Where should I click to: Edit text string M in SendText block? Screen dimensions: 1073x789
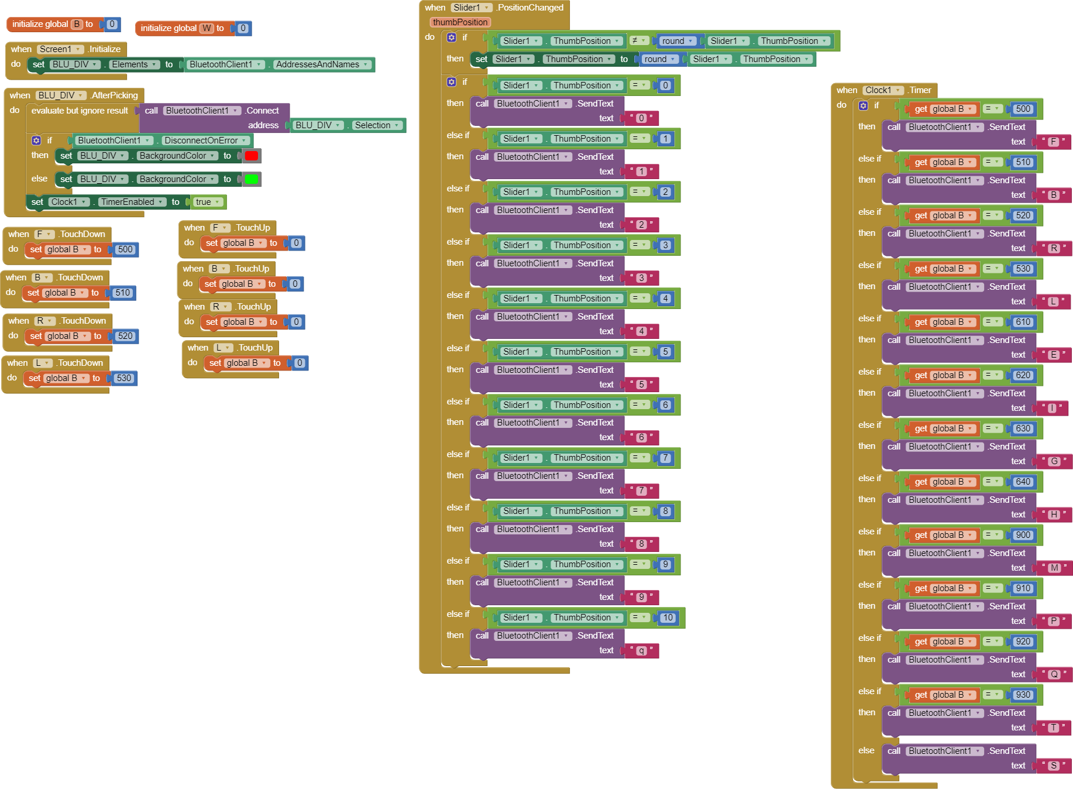click(1054, 568)
